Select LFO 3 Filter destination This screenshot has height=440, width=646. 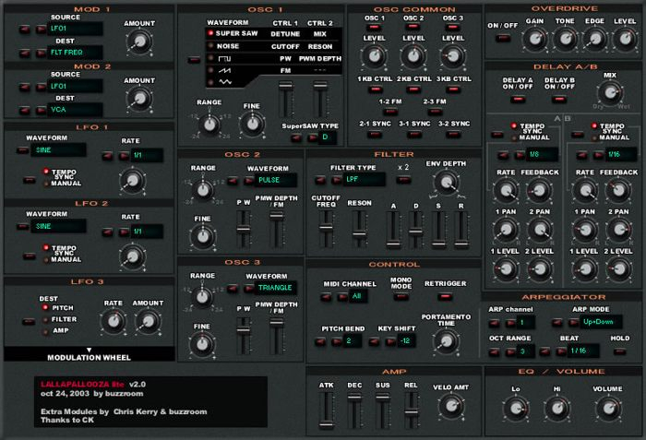(42, 319)
